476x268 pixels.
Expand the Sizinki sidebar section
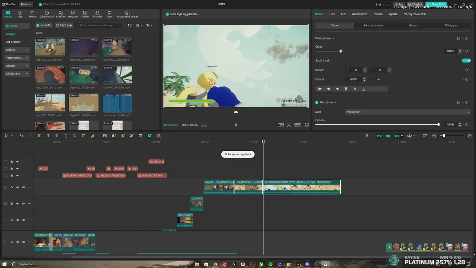[x=17, y=50]
